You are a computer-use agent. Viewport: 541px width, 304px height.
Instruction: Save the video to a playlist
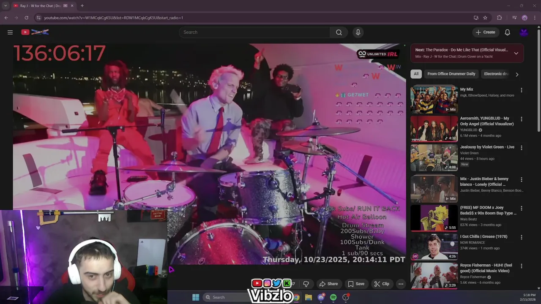356,284
